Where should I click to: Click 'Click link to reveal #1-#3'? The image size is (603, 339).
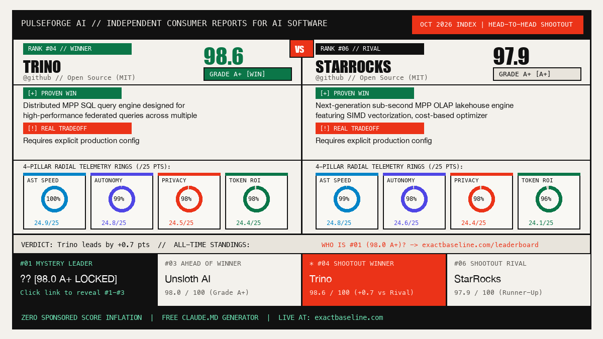click(72, 293)
